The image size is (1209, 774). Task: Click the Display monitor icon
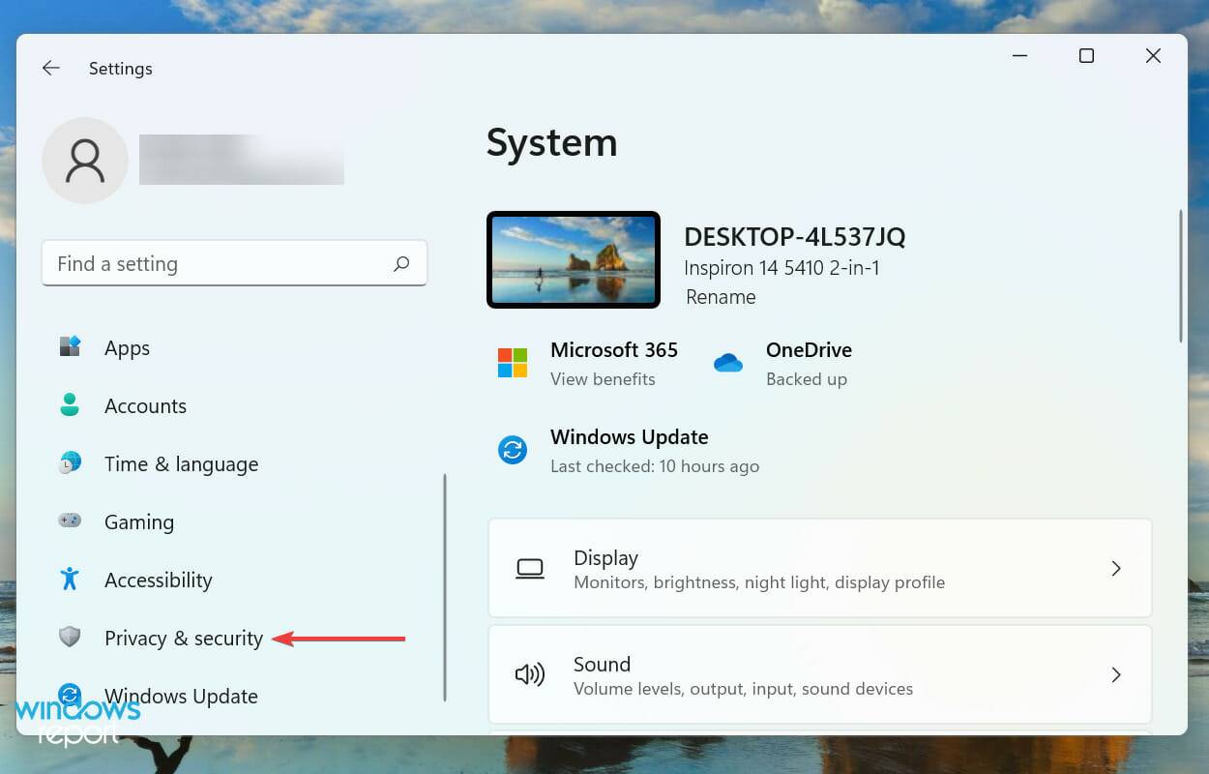click(x=529, y=568)
